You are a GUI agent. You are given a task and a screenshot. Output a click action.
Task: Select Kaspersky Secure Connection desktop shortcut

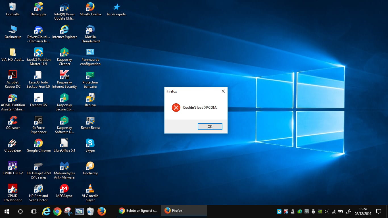[64, 102]
